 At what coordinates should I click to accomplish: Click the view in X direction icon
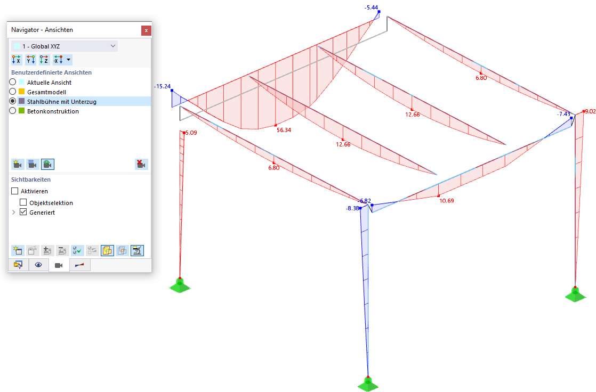point(17,60)
